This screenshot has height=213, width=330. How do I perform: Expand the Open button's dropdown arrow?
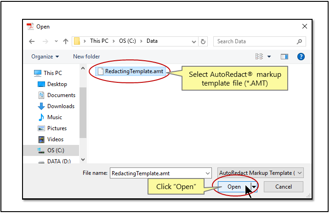[254, 187]
